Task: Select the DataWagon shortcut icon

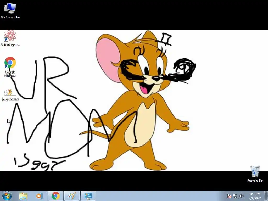Action: [x=10, y=38]
